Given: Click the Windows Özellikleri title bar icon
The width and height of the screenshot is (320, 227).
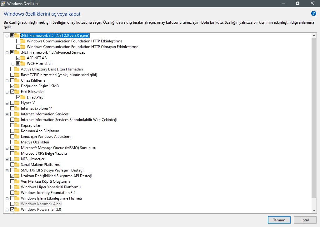Looking at the screenshot, I should (x=3, y=3).
